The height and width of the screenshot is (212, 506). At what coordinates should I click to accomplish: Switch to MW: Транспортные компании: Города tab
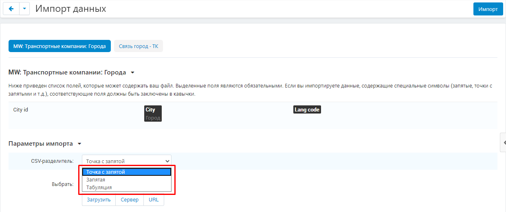pyautogui.click(x=59, y=46)
